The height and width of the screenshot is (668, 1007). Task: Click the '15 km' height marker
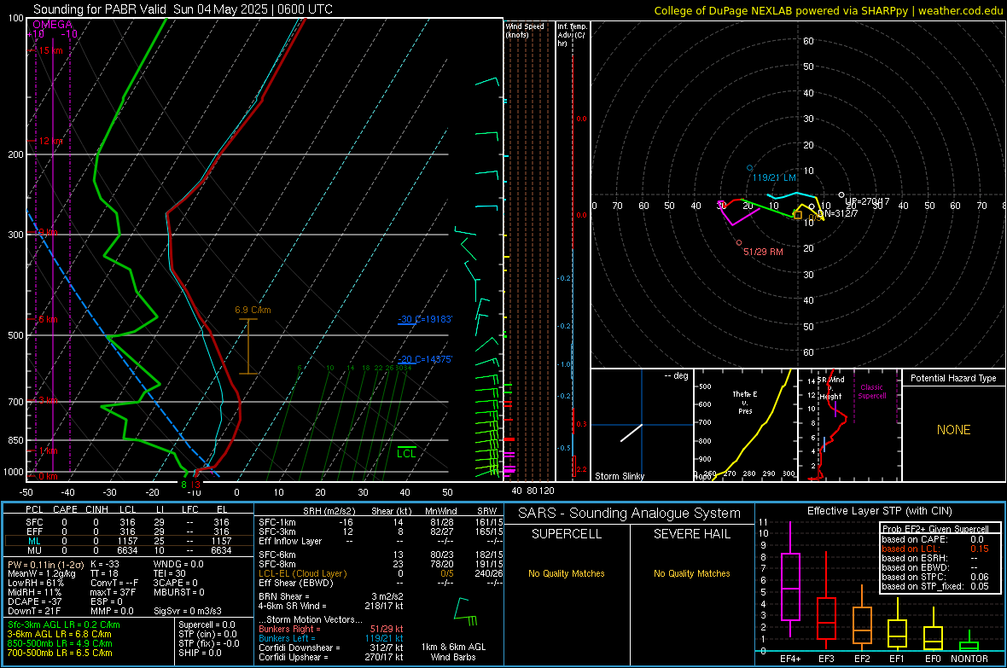pyautogui.click(x=50, y=50)
